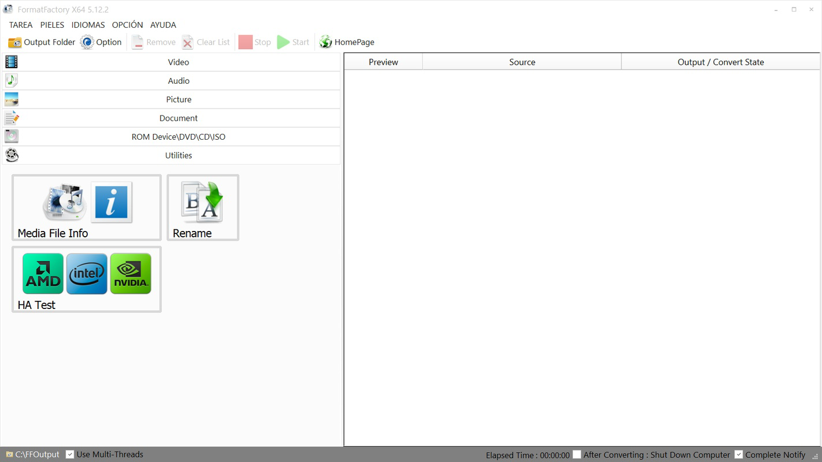Click the HomePage button

pyautogui.click(x=347, y=42)
